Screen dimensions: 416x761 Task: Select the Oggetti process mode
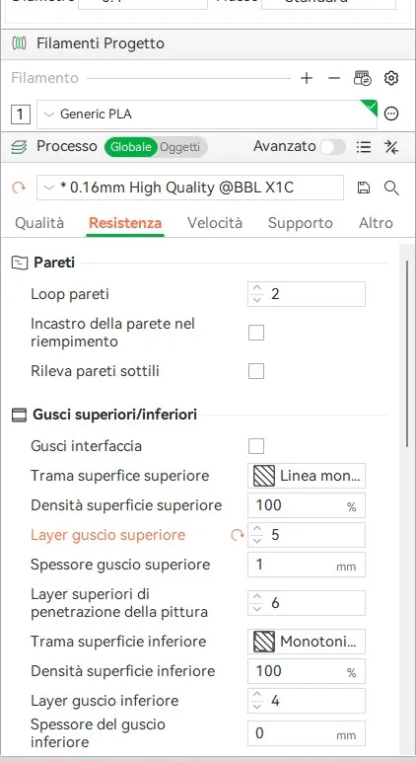179,147
